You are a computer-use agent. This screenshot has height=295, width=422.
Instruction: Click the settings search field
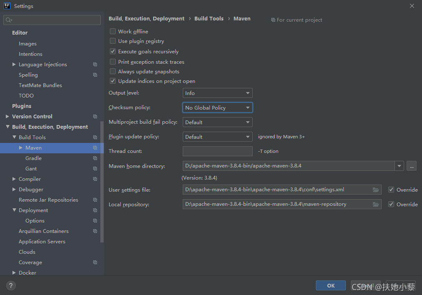[52, 20]
